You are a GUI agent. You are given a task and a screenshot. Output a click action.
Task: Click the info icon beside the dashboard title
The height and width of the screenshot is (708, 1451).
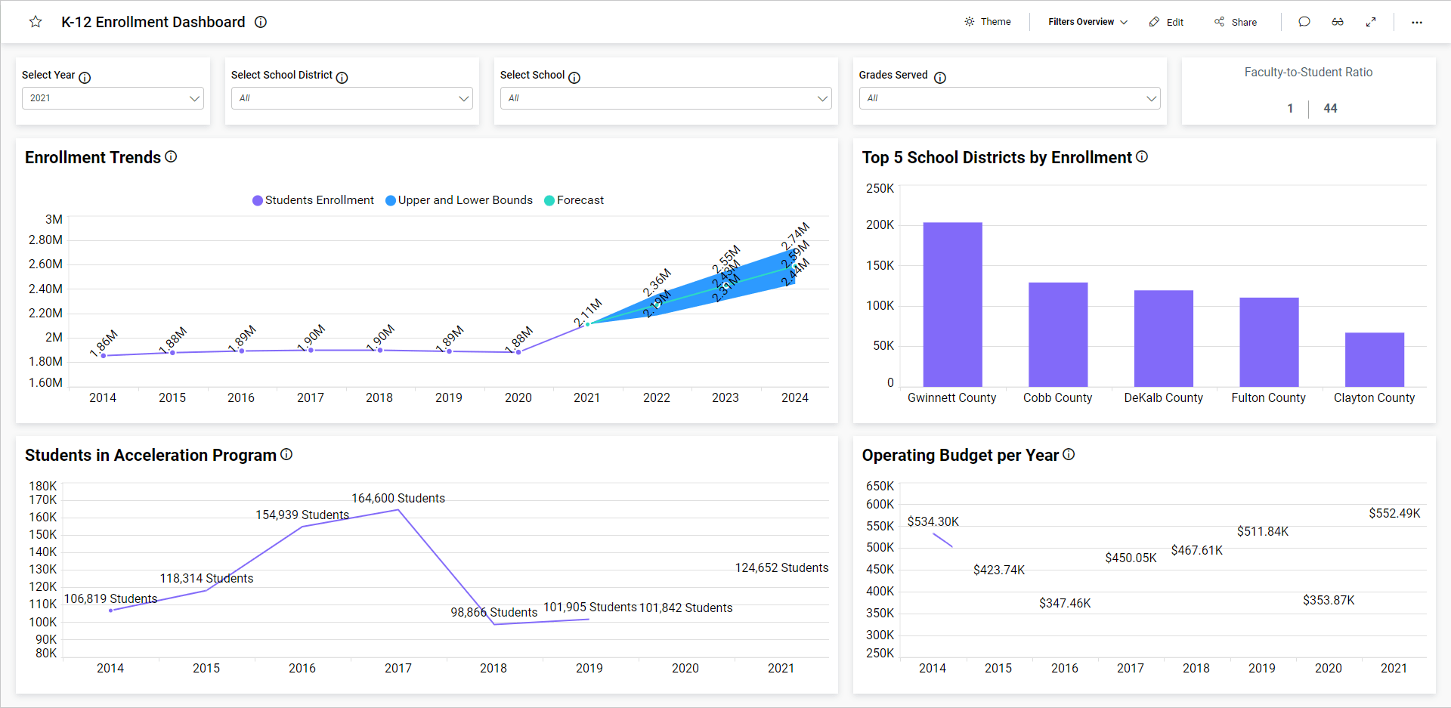point(260,22)
